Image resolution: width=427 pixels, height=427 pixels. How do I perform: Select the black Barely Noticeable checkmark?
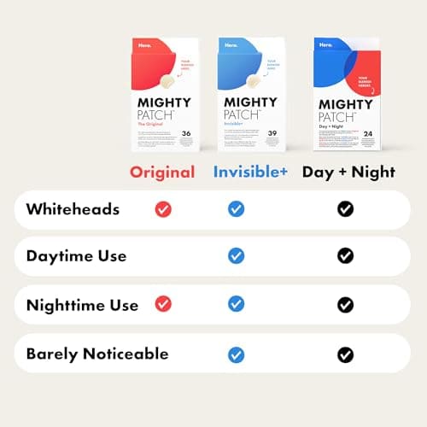pos(345,355)
